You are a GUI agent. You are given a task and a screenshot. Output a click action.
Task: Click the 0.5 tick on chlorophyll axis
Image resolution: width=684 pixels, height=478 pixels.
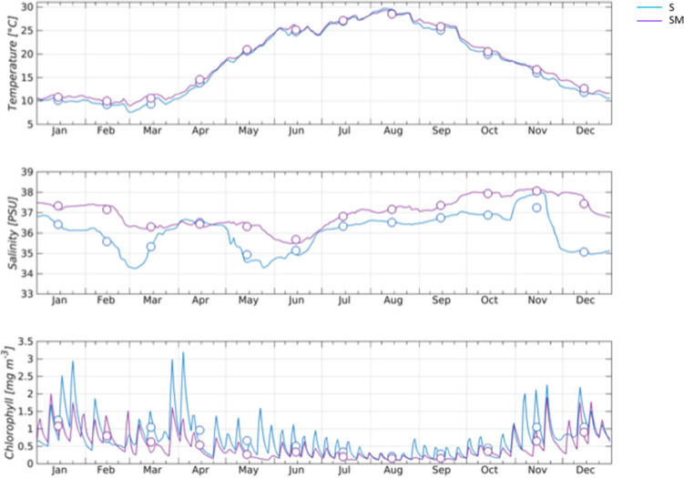pos(26,446)
